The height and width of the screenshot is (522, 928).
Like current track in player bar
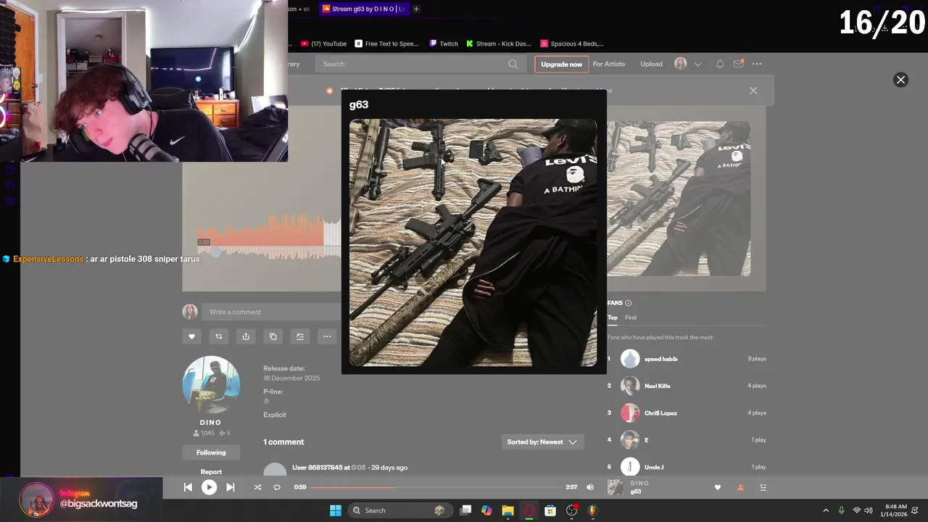(718, 487)
